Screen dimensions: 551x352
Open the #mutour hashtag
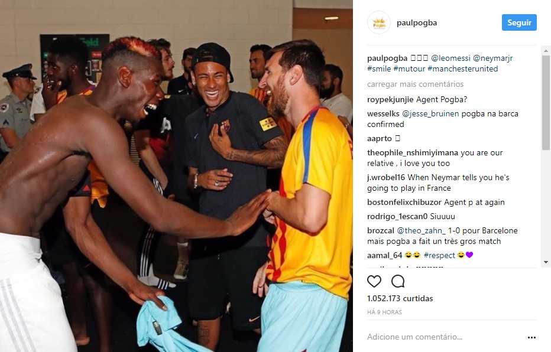409,69
